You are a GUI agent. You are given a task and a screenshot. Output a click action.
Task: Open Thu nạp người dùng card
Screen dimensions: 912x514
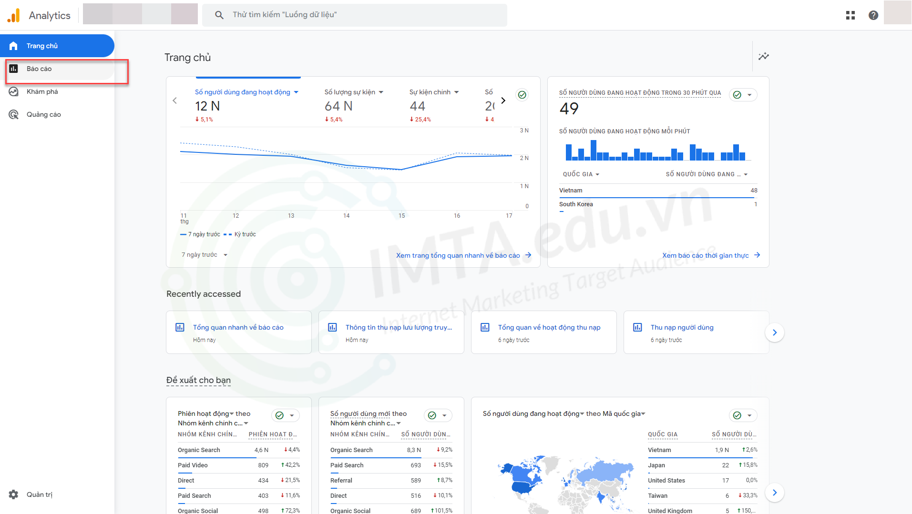(696, 333)
